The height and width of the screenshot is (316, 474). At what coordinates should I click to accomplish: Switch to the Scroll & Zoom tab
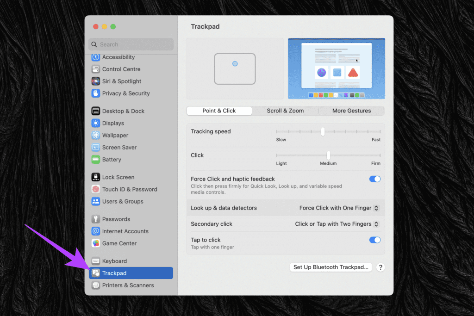coord(285,111)
